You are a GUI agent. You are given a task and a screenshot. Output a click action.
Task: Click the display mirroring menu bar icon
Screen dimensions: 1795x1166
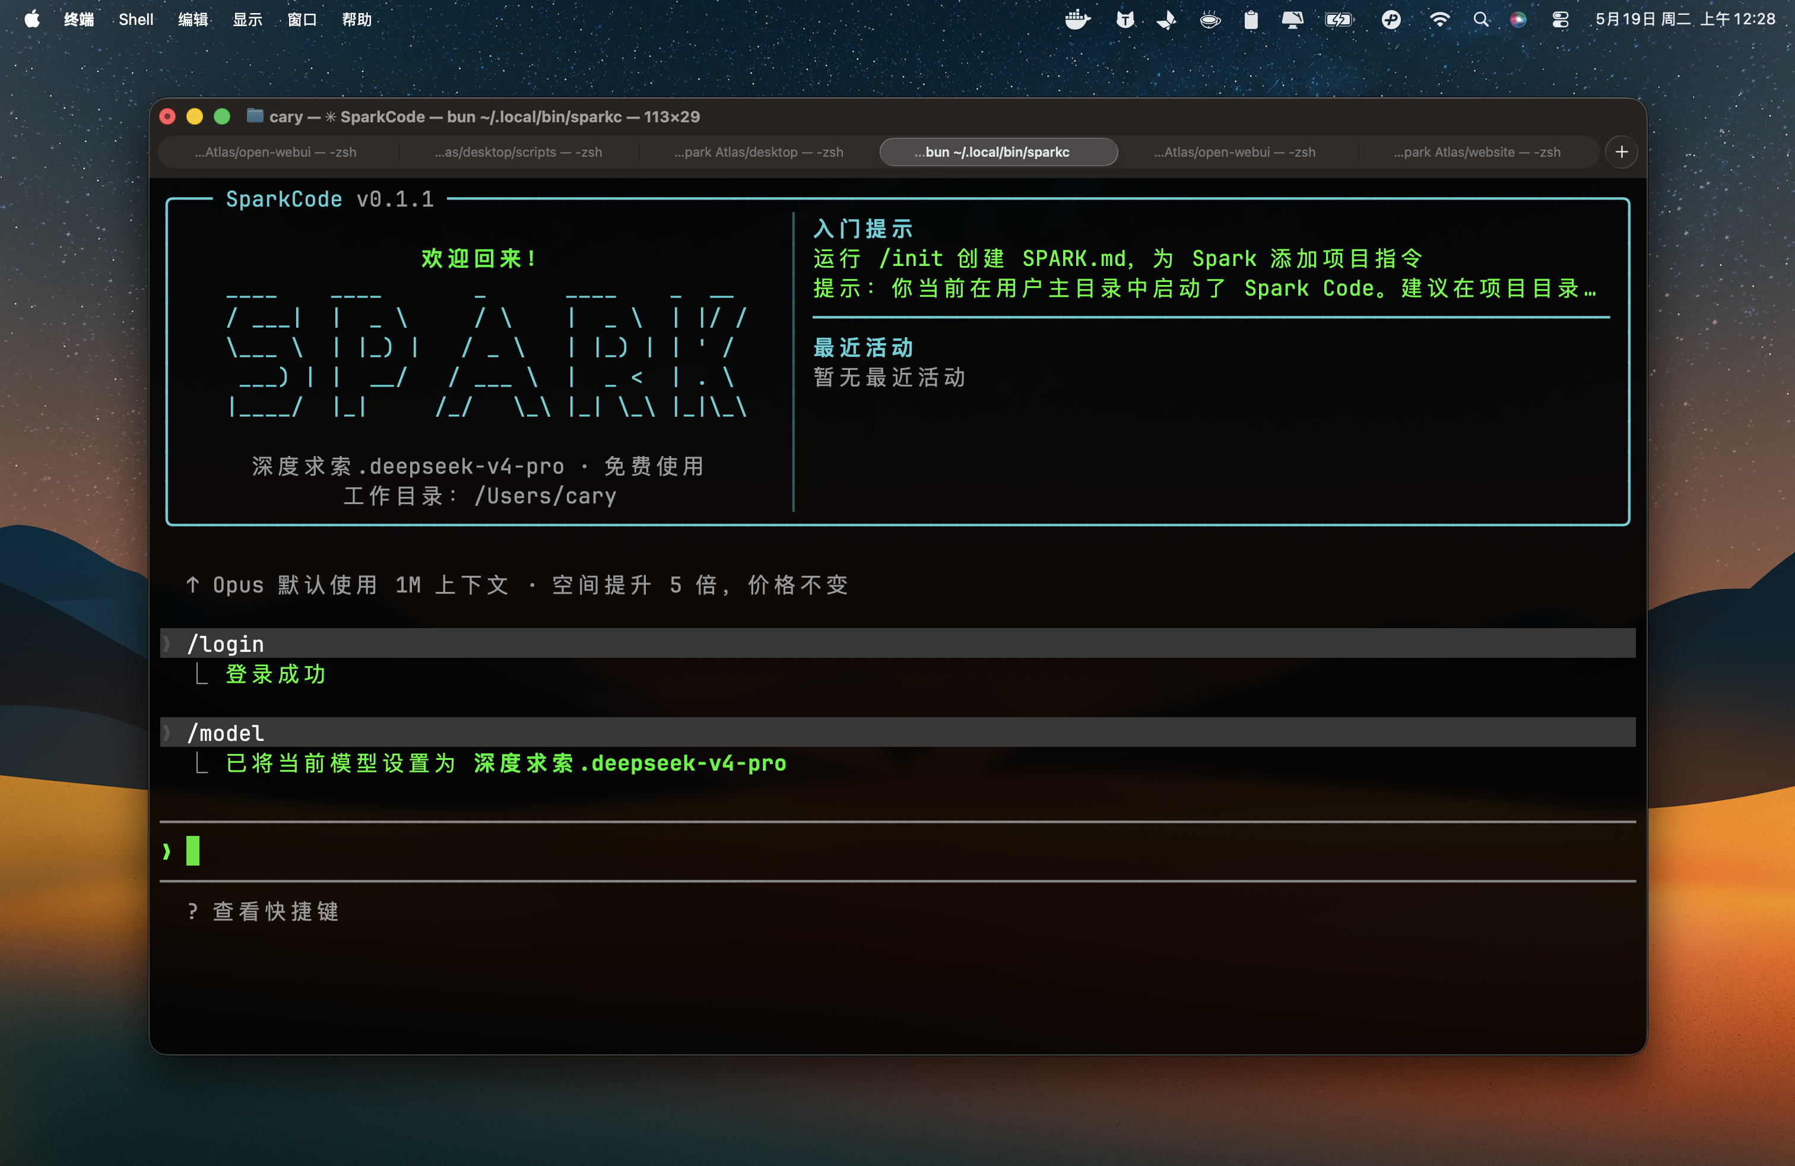tap(1293, 20)
